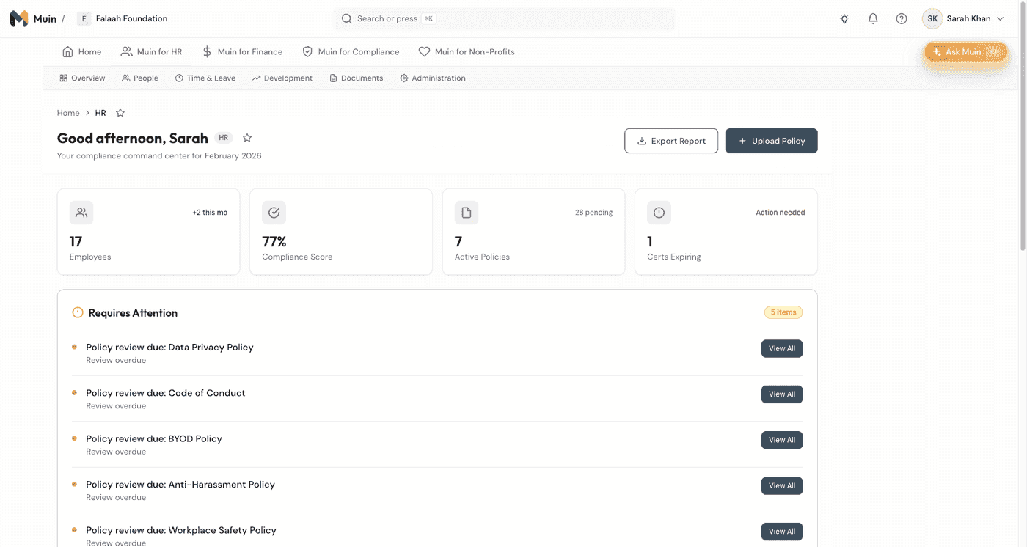Image resolution: width=1027 pixels, height=547 pixels.
Task: Click the Compliance Score checkmark icon
Action: click(x=274, y=213)
